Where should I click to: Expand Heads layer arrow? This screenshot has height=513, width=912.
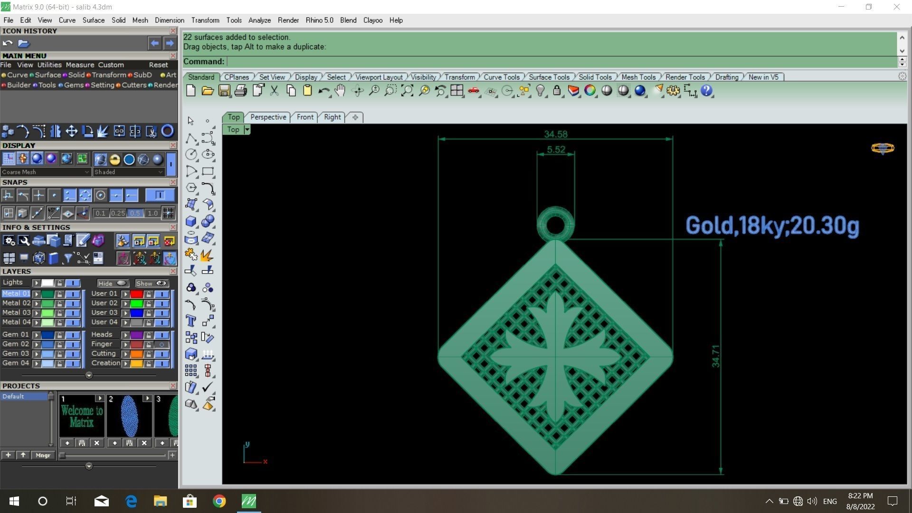(126, 335)
